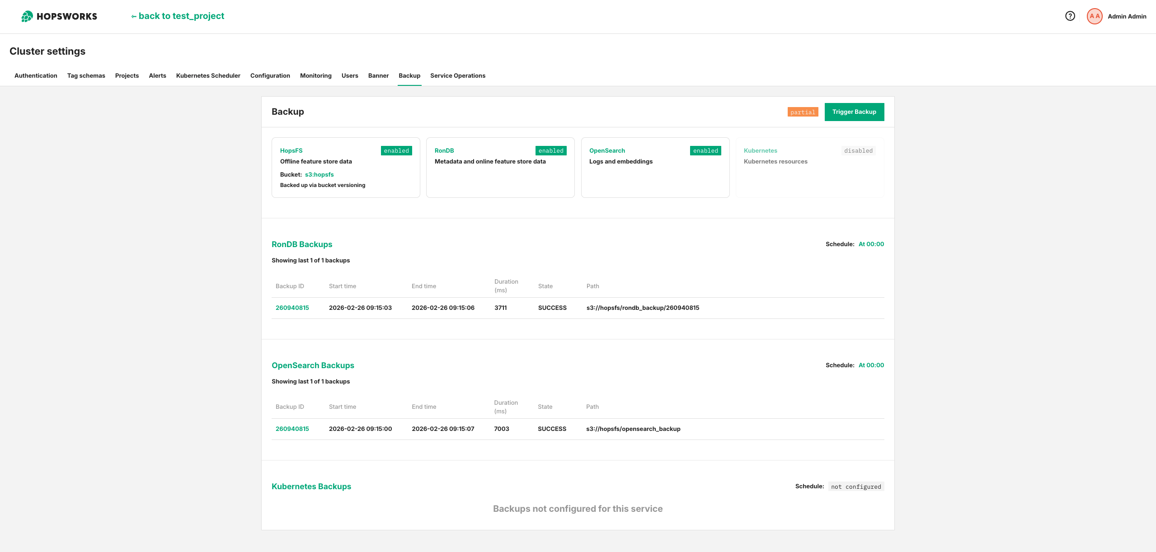Click Metadata and online feature store data

tap(490, 161)
